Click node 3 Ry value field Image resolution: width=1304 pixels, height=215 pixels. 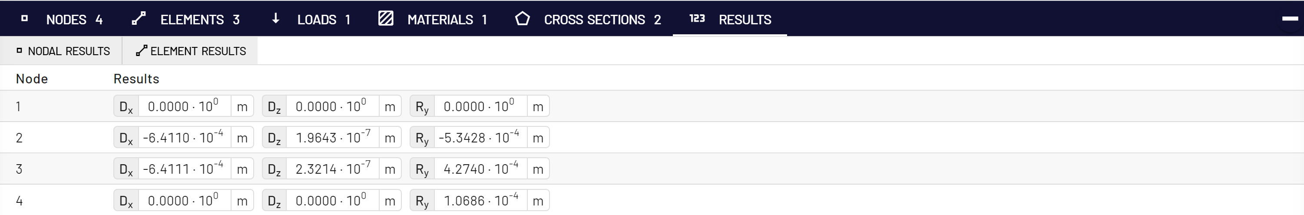click(x=480, y=169)
